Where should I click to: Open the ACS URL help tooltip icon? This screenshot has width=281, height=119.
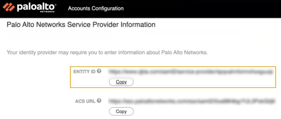coord(99,101)
